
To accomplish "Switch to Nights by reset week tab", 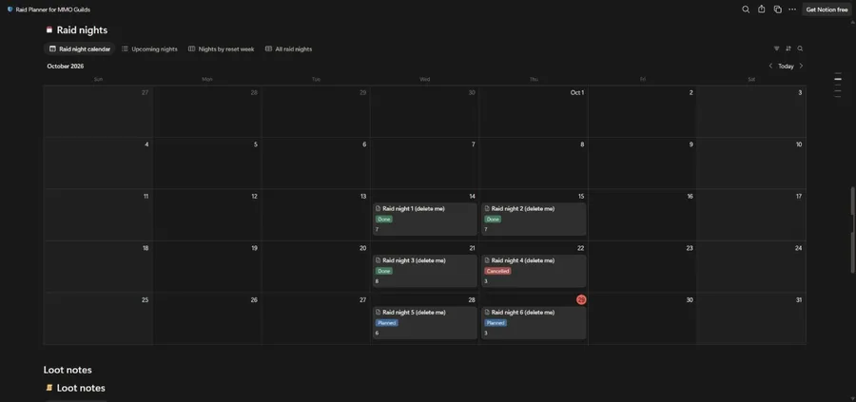I will [221, 49].
